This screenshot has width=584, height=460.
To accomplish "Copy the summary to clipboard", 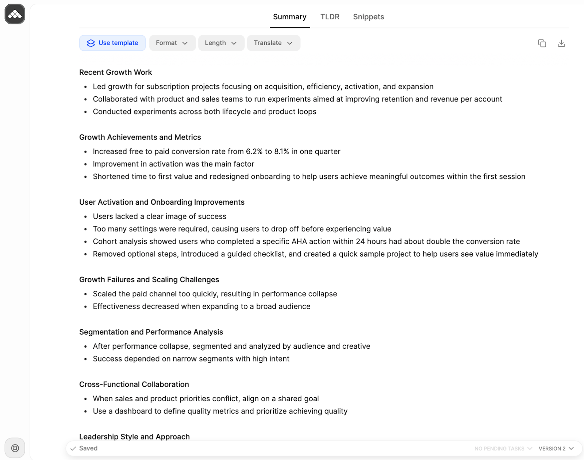I will (x=542, y=43).
